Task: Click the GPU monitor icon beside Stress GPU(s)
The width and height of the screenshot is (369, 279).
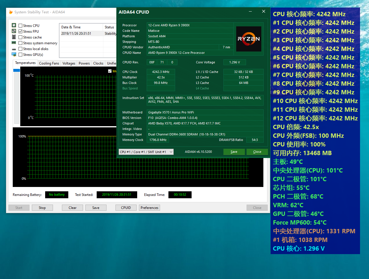Action: tap(14, 54)
